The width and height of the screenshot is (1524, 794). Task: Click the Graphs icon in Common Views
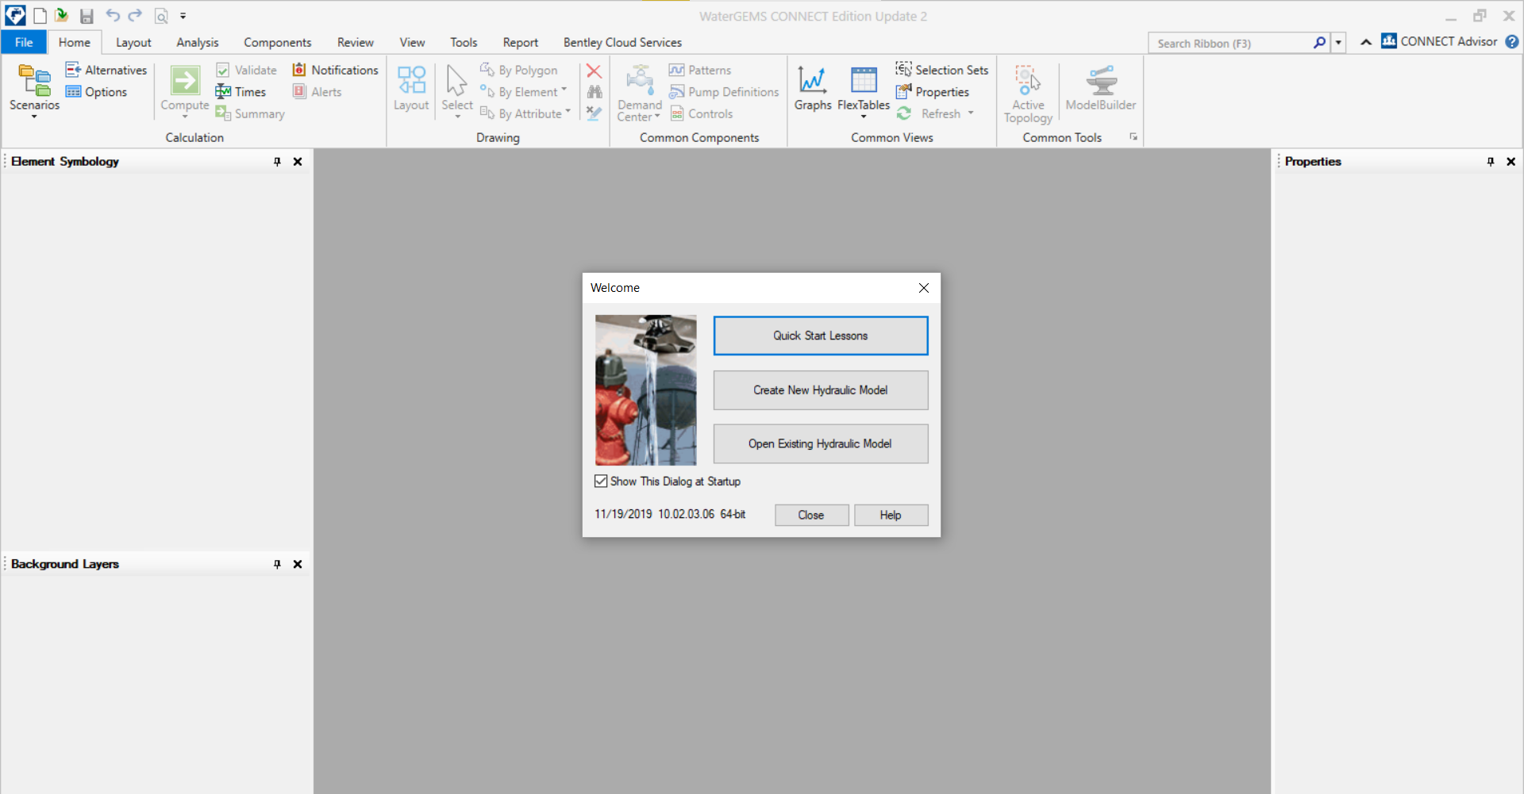(x=812, y=82)
